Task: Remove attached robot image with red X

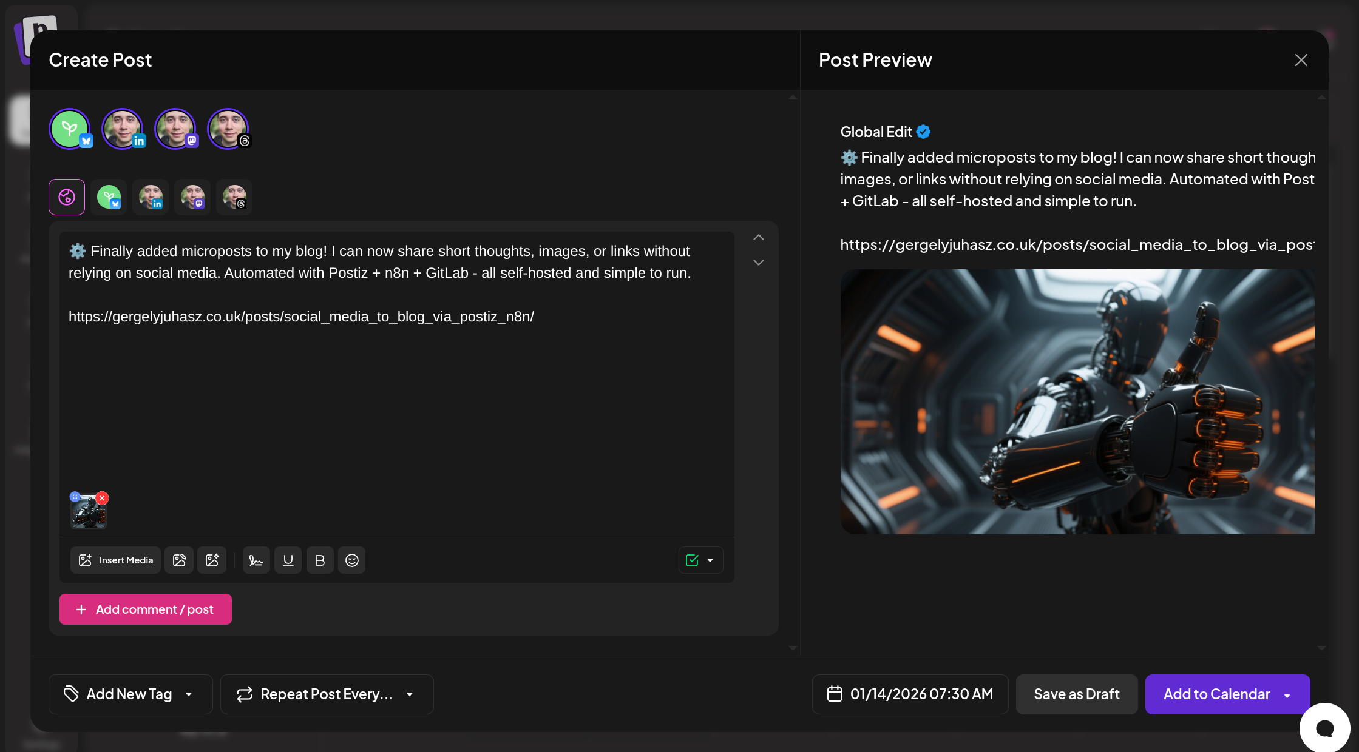Action: coord(103,498)
